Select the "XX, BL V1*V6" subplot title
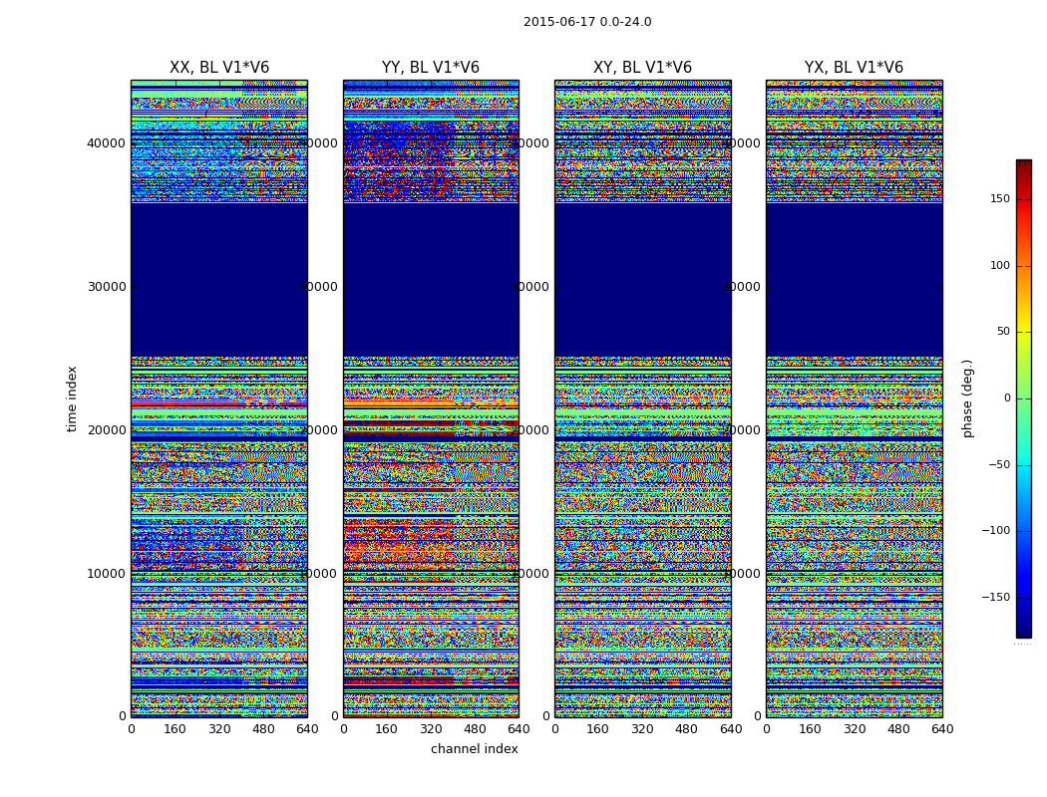 [x=218, y=68]
